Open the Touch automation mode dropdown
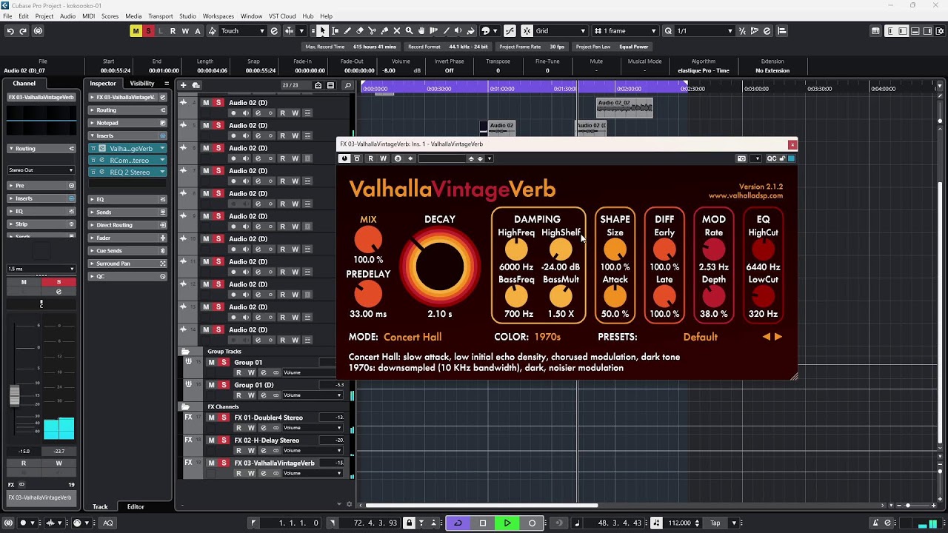The height and width of the screenshot is (533, 948). click(x=243, y=31)
